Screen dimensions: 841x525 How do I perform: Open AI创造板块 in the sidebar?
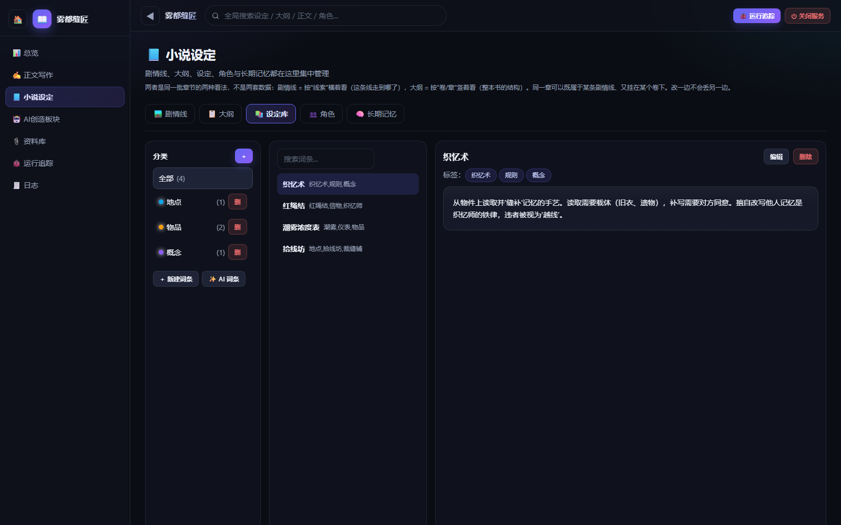65,119
